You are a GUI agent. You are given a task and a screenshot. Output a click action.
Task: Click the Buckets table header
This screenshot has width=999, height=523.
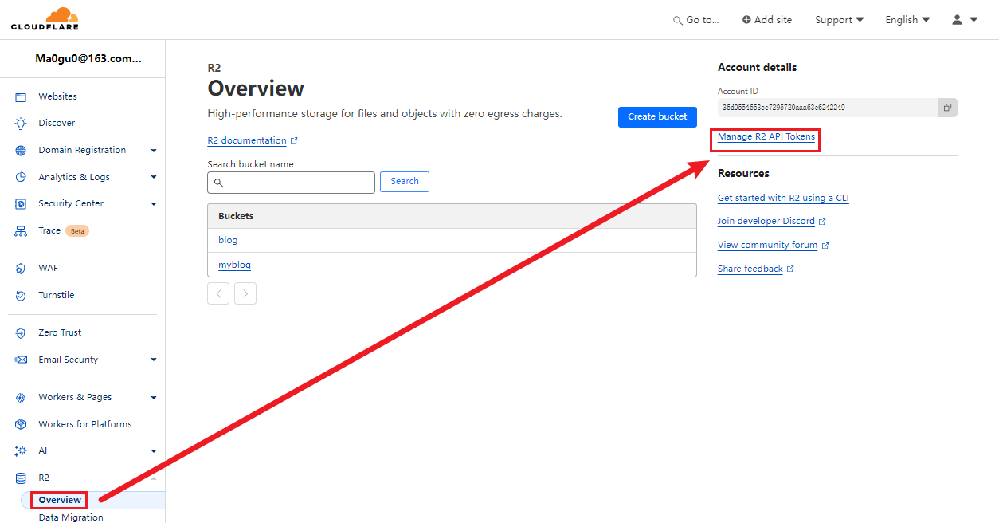click(x=452, y=216)
